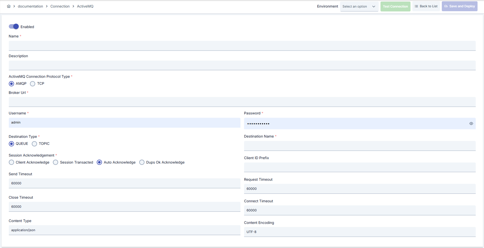Click the Send Timeout field
Screen dimensions: 484x248
point(124,183)
